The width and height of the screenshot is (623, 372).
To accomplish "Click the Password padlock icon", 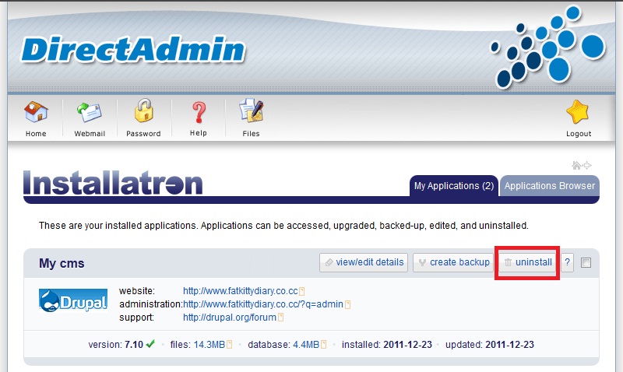I will pyautogui.click(x=143, y=111).
